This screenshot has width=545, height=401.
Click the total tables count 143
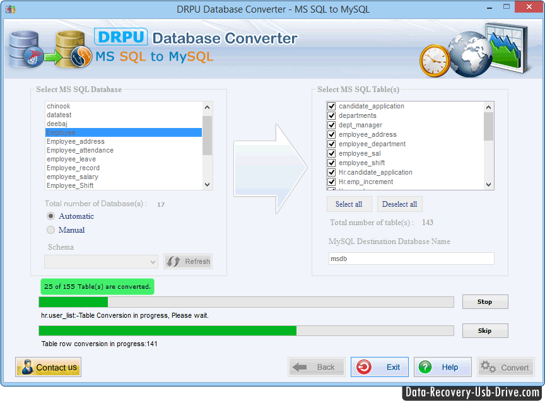428,223
